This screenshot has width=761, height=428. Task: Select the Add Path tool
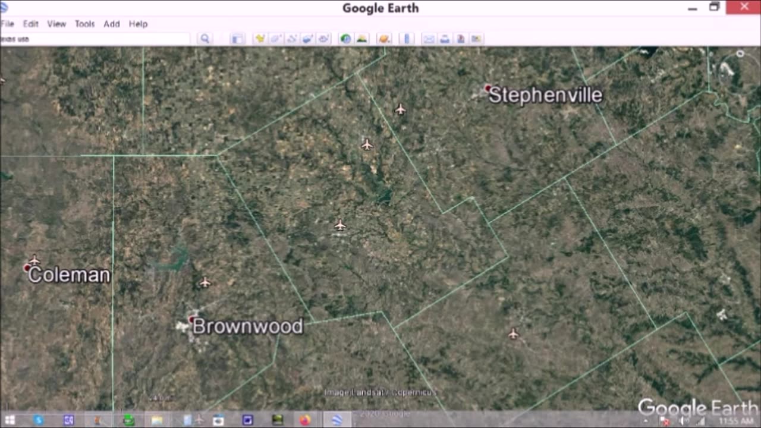click(x=292, y=39)
